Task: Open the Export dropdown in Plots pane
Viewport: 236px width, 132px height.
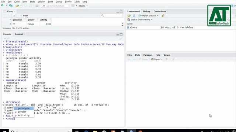Action: click(157, 59)
